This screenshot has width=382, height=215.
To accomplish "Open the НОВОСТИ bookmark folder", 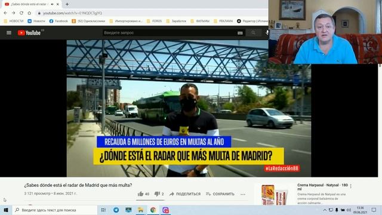I will click(x=14, y=21).
